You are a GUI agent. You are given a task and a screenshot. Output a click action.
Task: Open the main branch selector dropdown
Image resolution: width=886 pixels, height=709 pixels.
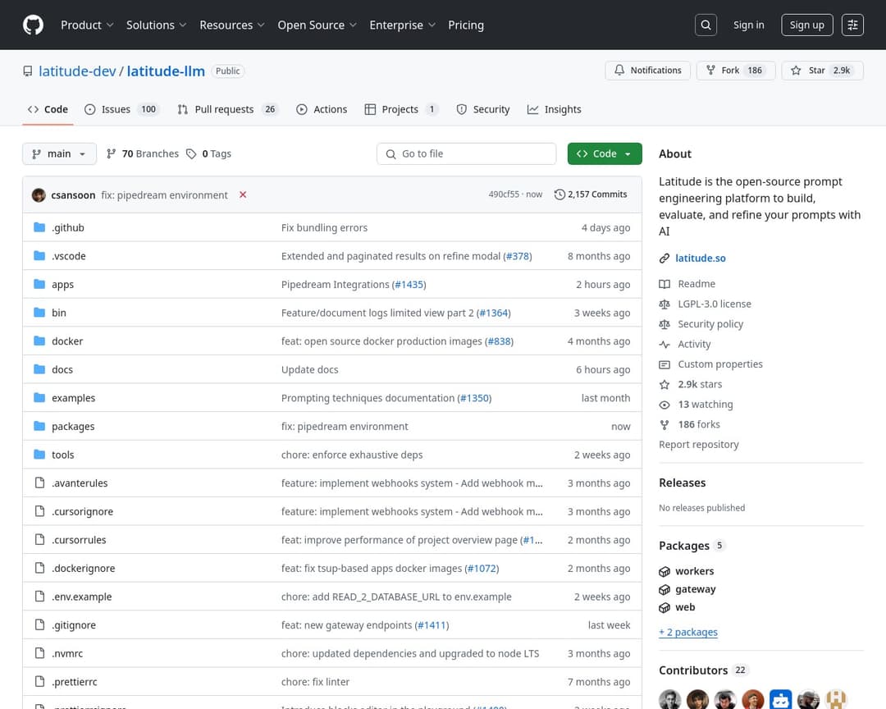59,153
